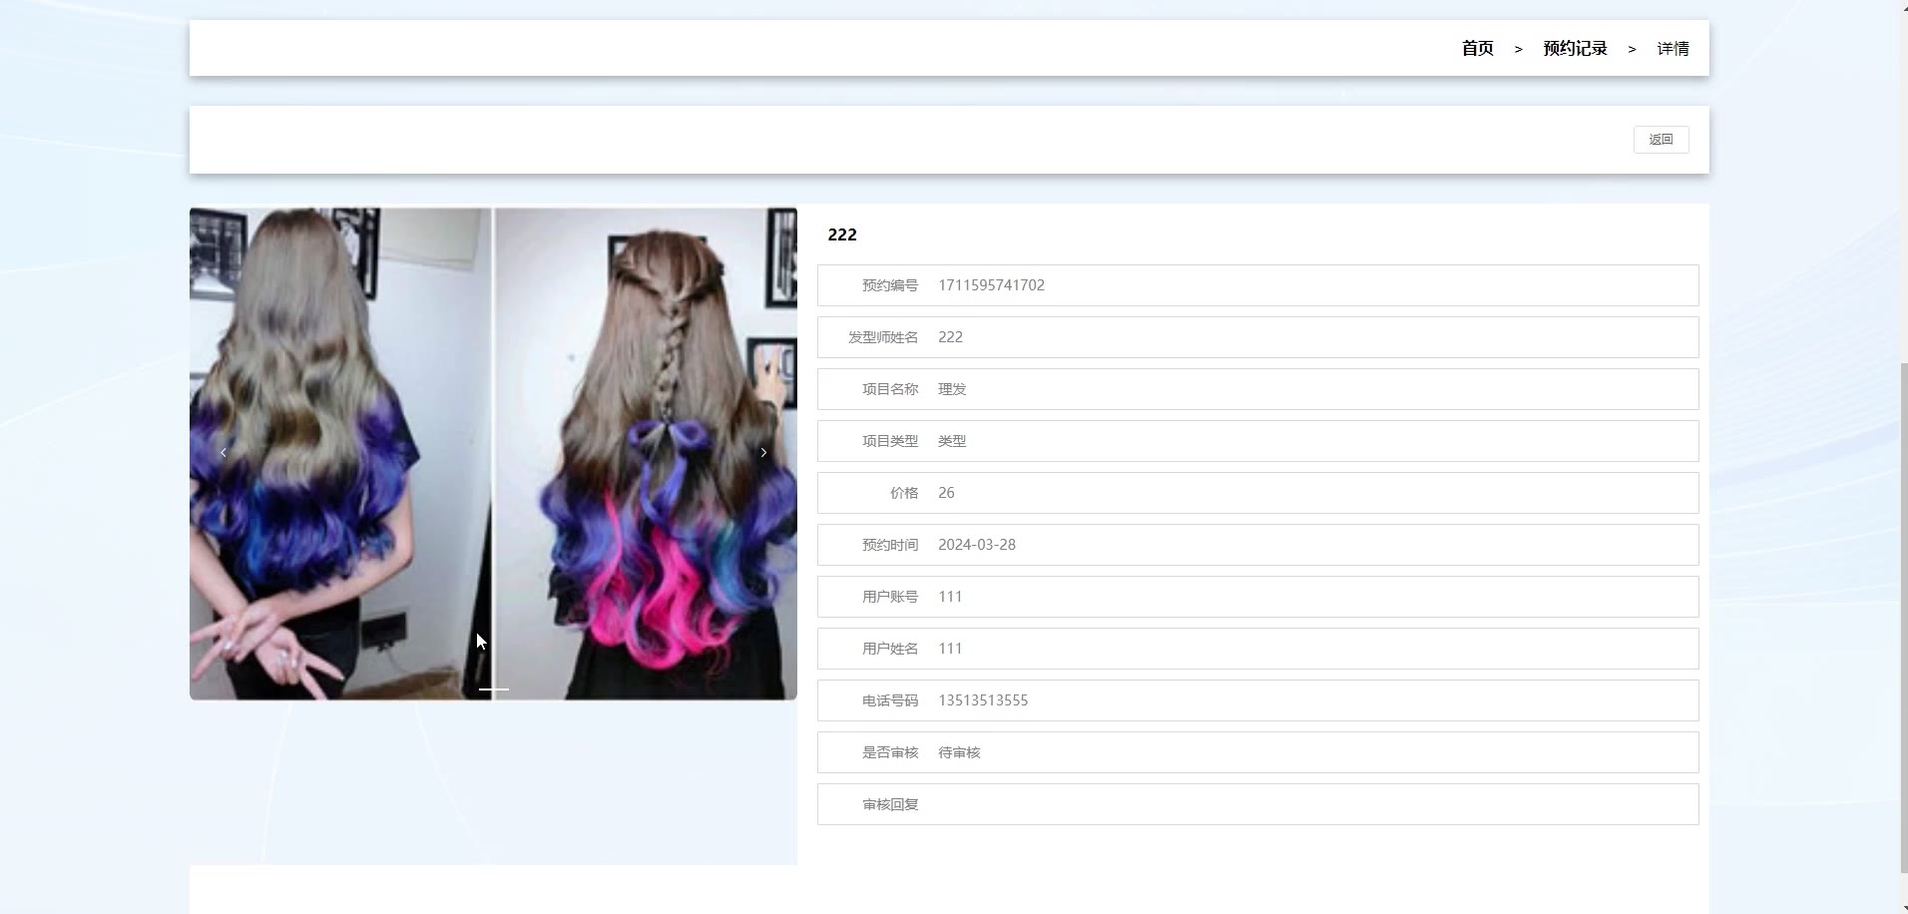Open 预约记录 breadcrumb link

1575,48
